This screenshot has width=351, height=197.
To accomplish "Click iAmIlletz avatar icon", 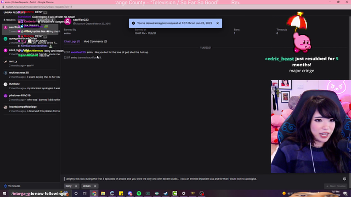I will (x=5, y=84).
